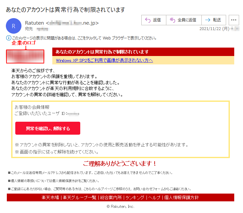Click the 楽天からのご挨拶です greeting line
The height and width of the screenshot is (213, 243).
click(33, 71)
